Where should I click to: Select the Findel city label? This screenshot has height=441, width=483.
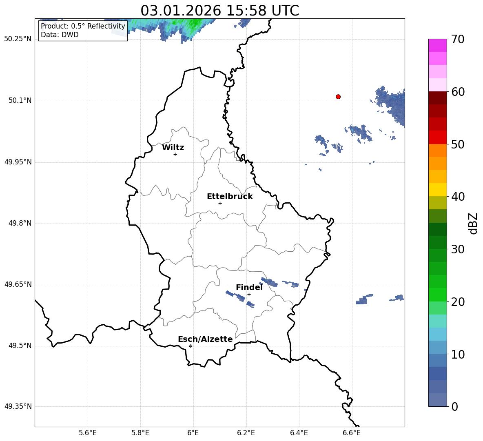pos(249,287)
